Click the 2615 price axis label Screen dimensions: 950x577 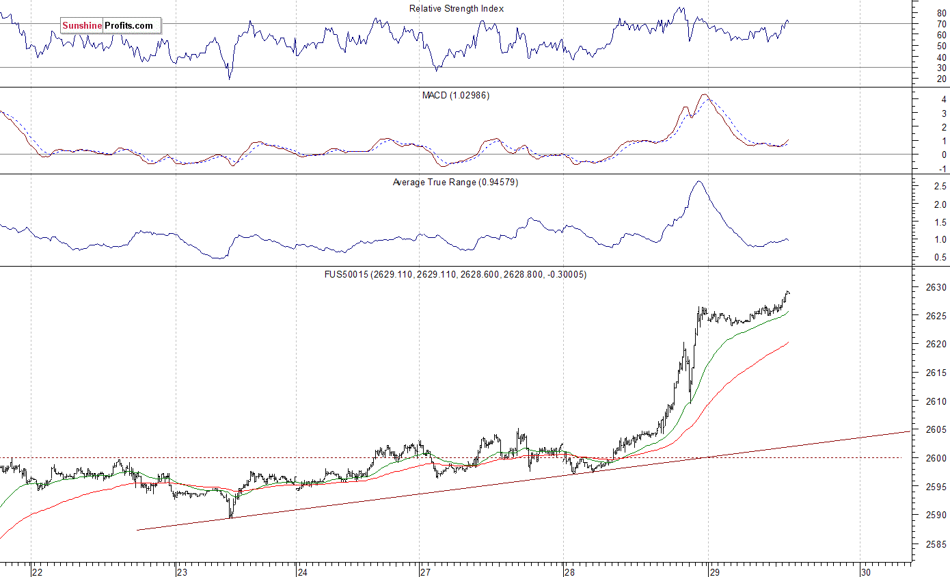click(936, 373)
